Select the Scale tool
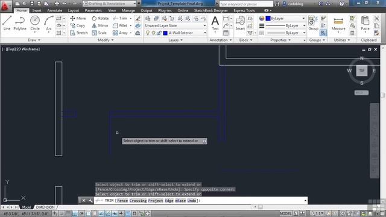Viewport: 386px width, 217px height. [x=99, y=33]
